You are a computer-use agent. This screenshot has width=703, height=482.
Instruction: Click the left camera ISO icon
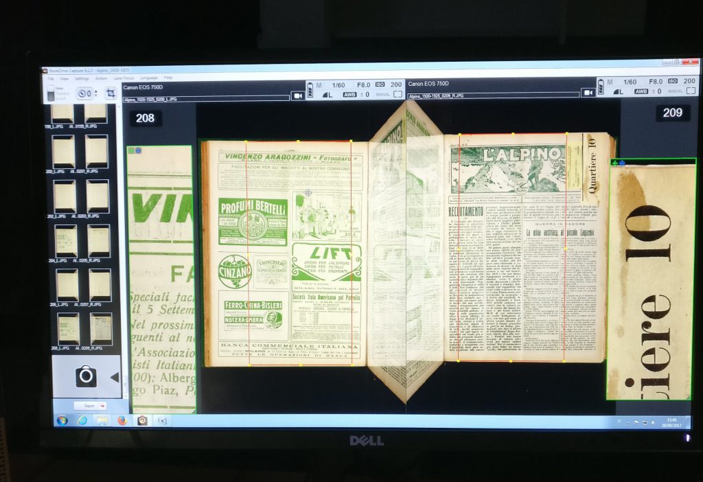(x=380, y=84)
